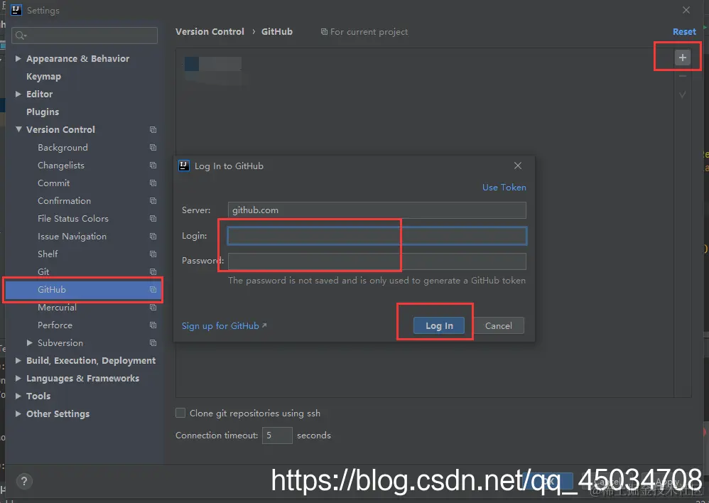Click project-level icon next to Commit

[153, 183]
